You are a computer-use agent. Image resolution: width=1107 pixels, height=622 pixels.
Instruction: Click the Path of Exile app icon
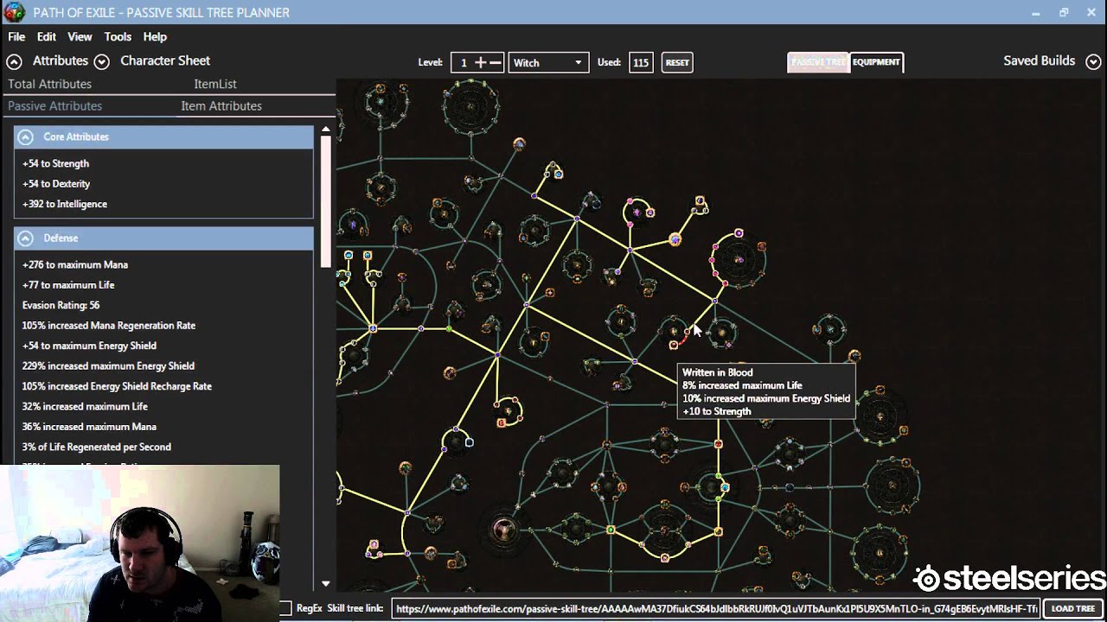click(x=14, y=12)
